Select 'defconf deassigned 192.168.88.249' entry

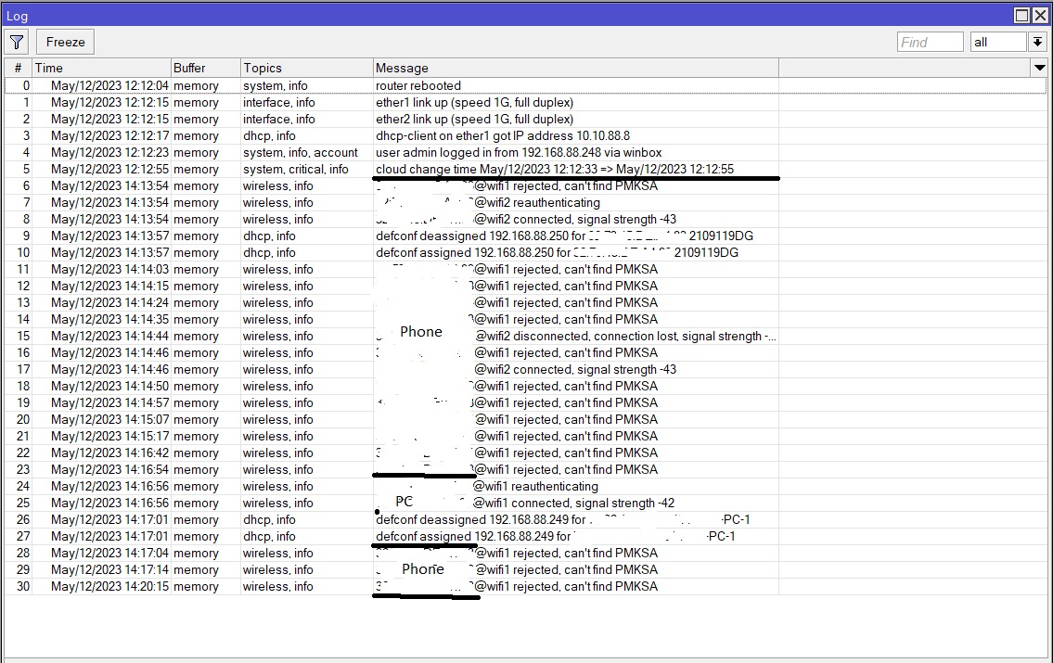click(525, 520)
